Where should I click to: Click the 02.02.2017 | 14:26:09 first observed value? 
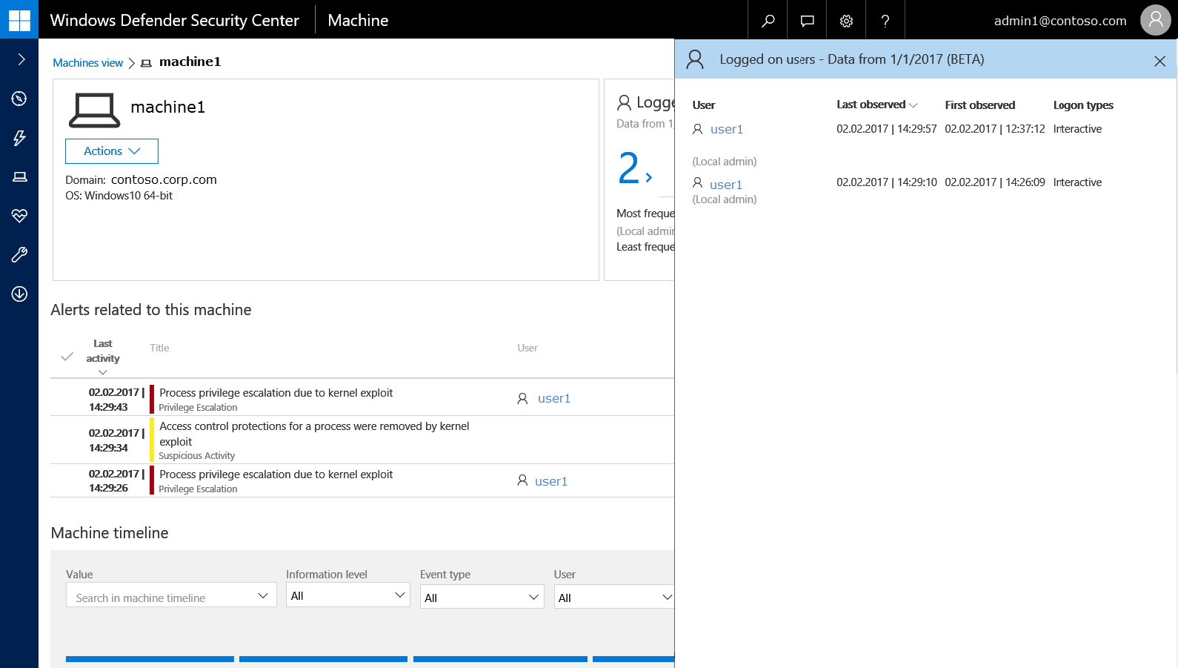click(x=994, y=182)
